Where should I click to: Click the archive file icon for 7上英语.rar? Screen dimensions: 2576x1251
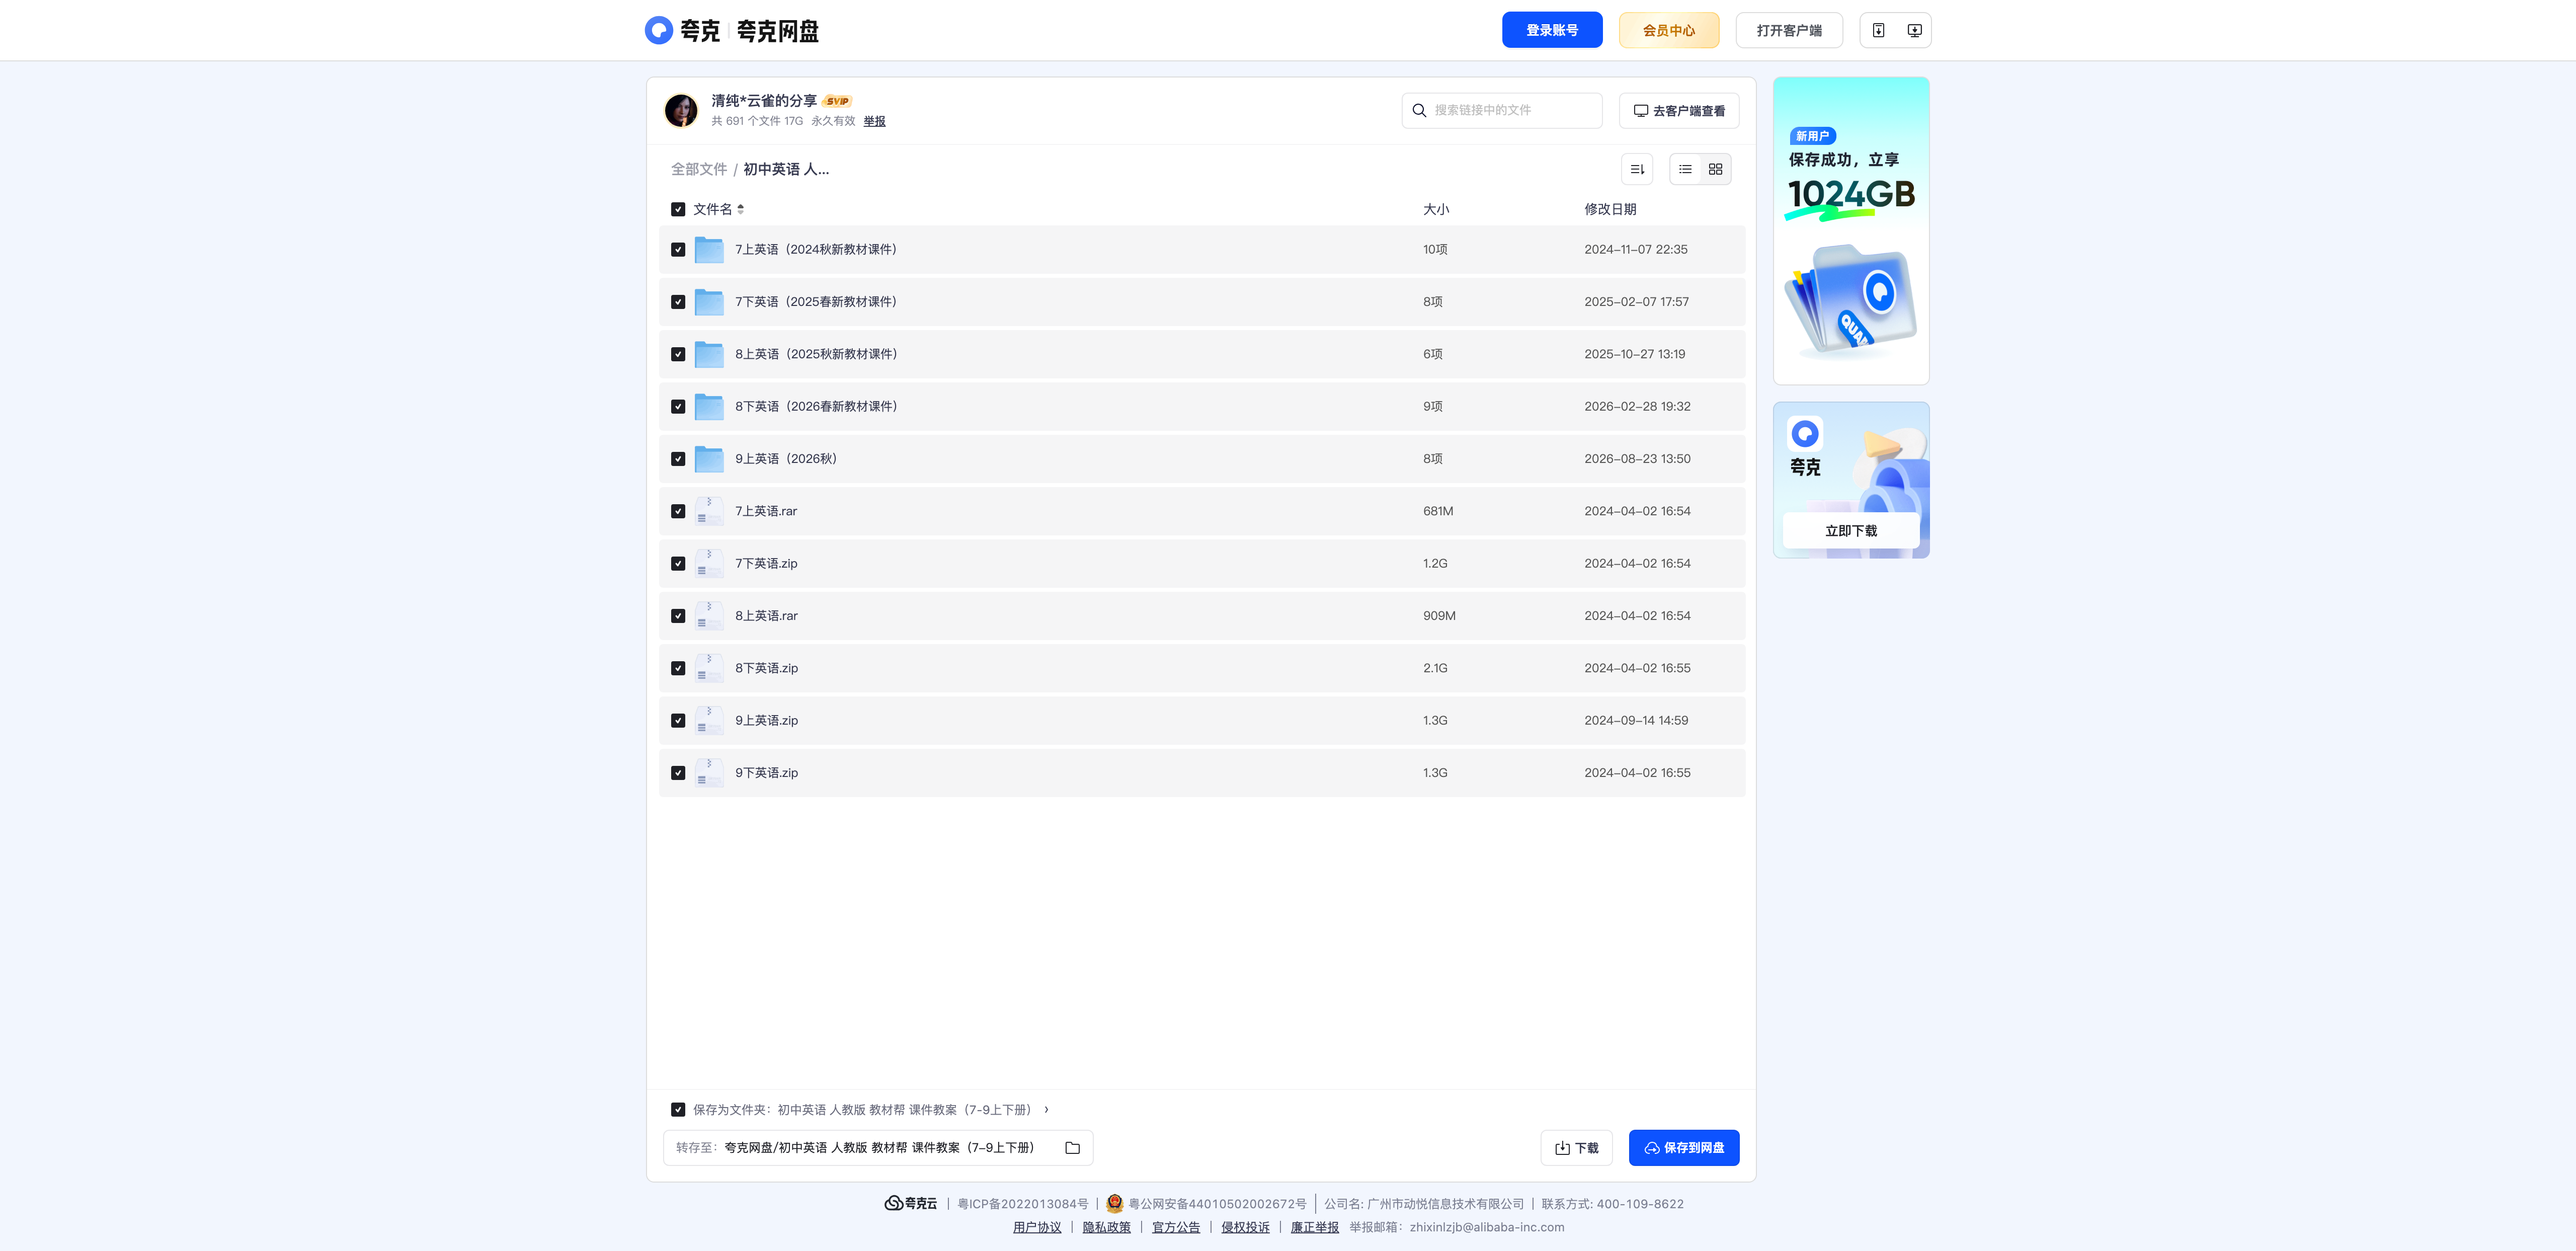point(709,511)
